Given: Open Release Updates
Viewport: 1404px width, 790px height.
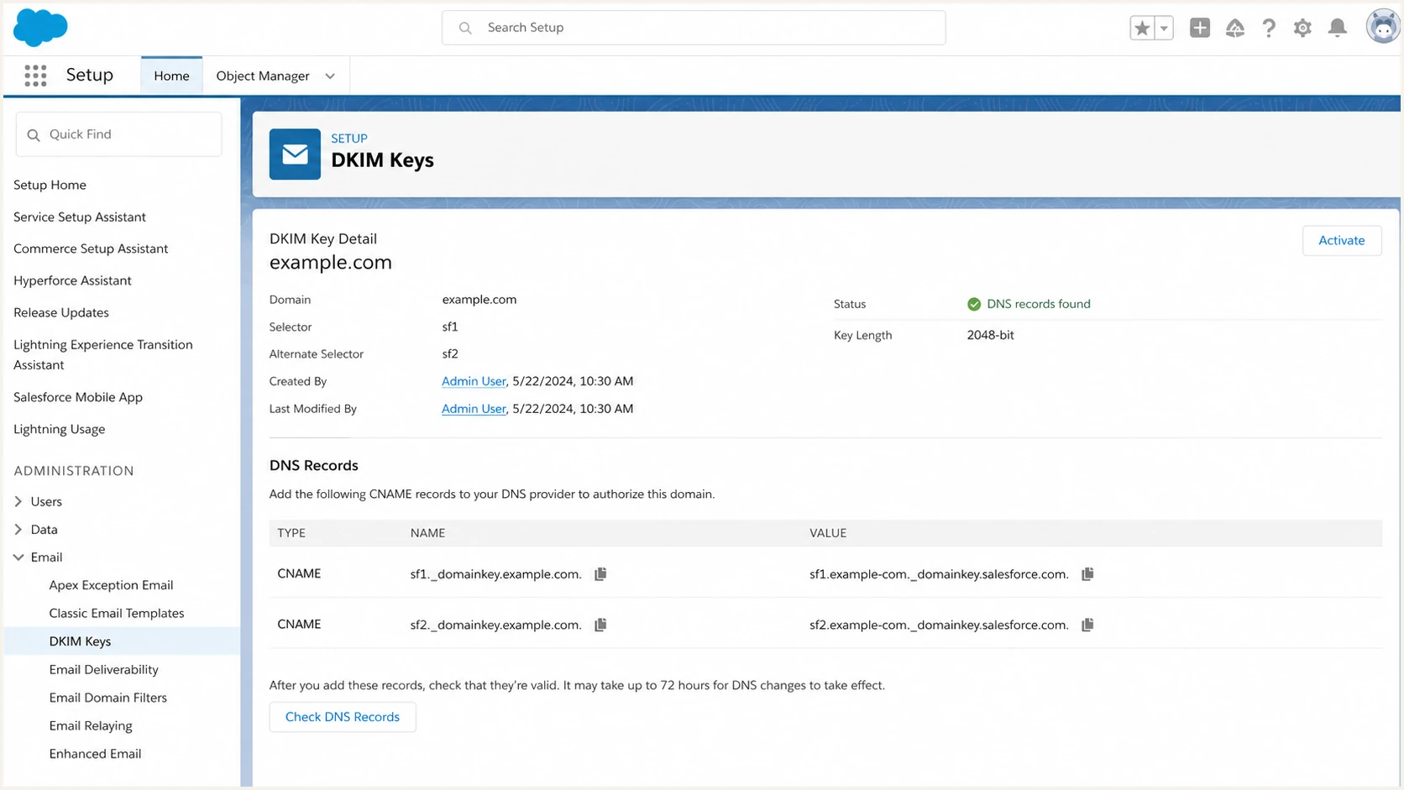Looking at the screenshot, I should (x=61, y=312).
